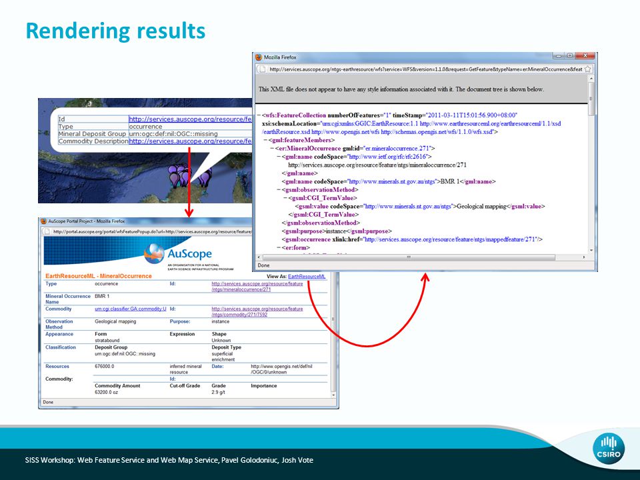
Task: Click Firefox logo in AuScope Portal window title
Action: (x=43, y=221)
